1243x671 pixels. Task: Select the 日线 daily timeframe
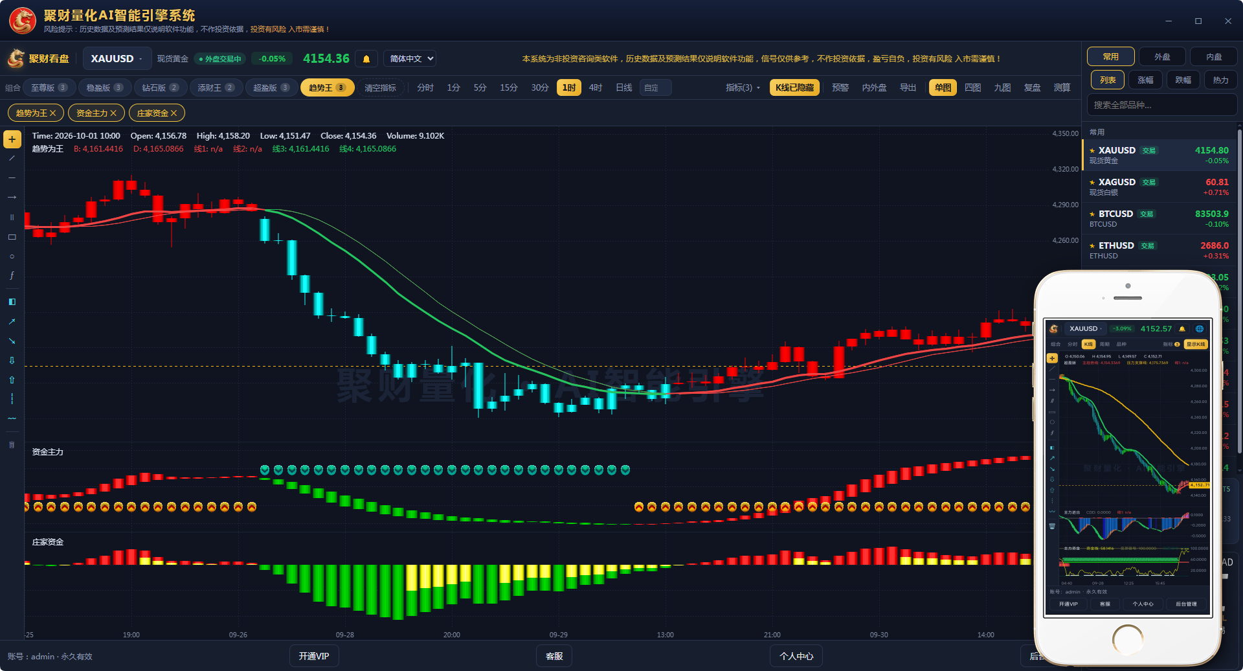pyautogui.click(x=623, y=87)
